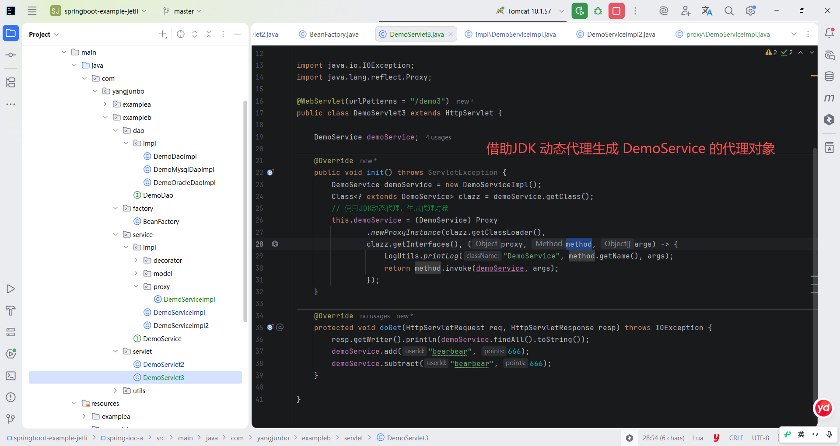This screenshot has height=446, width=840.
Task: Click the yangjunbo breadcrumb
Action: 273,438
